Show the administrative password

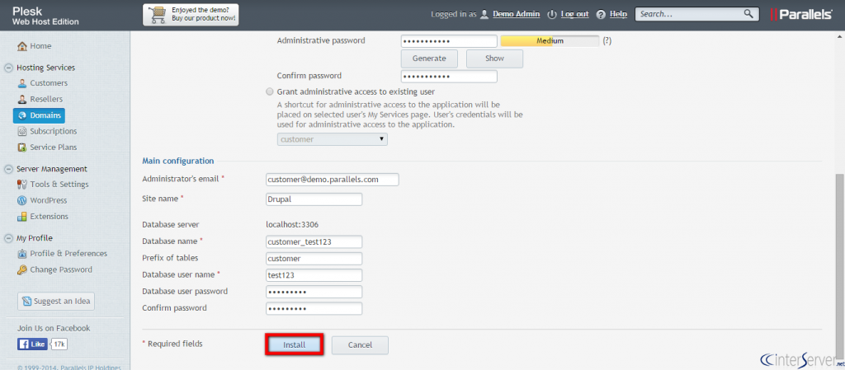click(494, 59)
